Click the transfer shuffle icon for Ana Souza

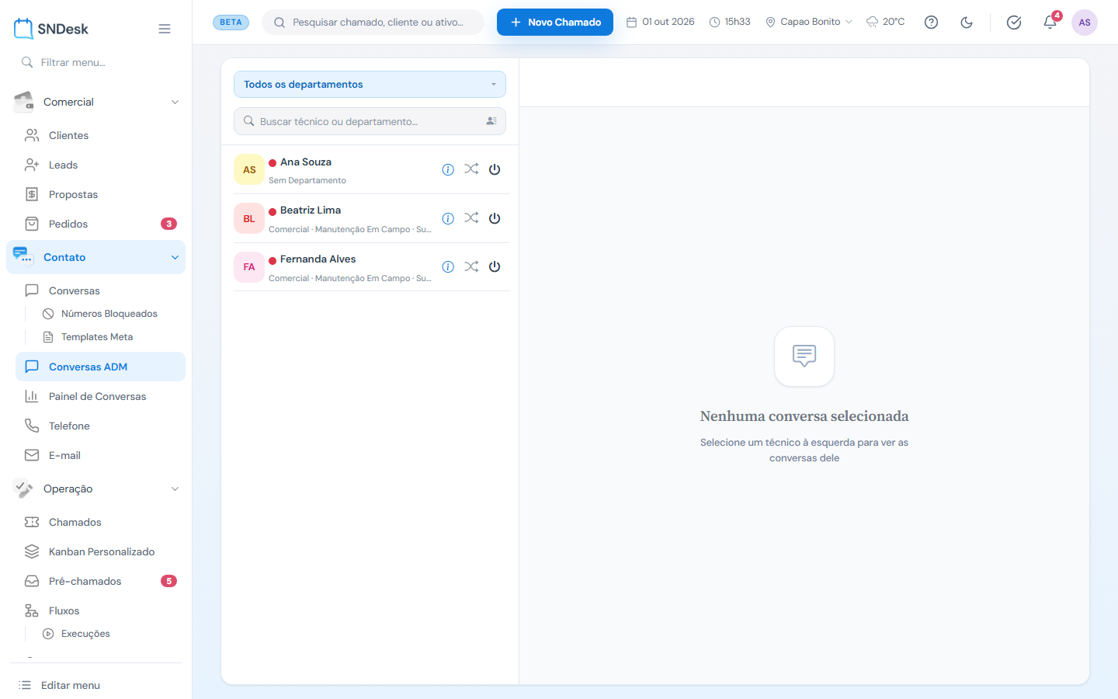click(x=471, y=169)
